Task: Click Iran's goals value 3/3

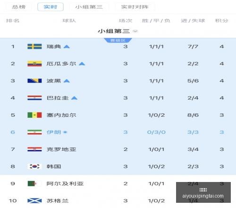Action: coord(193,132)
